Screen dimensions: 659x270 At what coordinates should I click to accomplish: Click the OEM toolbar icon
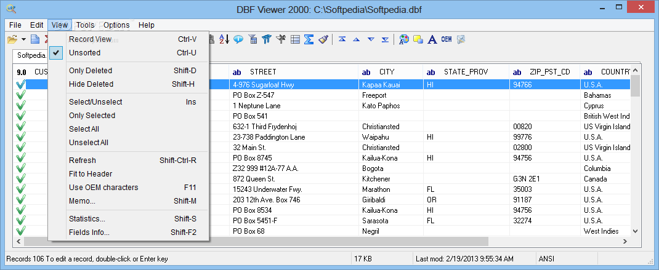[x=447, y=39]
